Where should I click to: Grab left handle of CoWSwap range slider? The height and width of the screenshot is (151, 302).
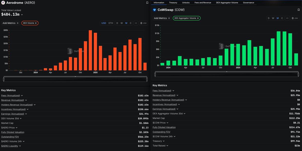point(155,74)
